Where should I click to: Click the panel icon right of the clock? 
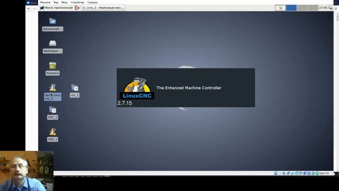330,8
